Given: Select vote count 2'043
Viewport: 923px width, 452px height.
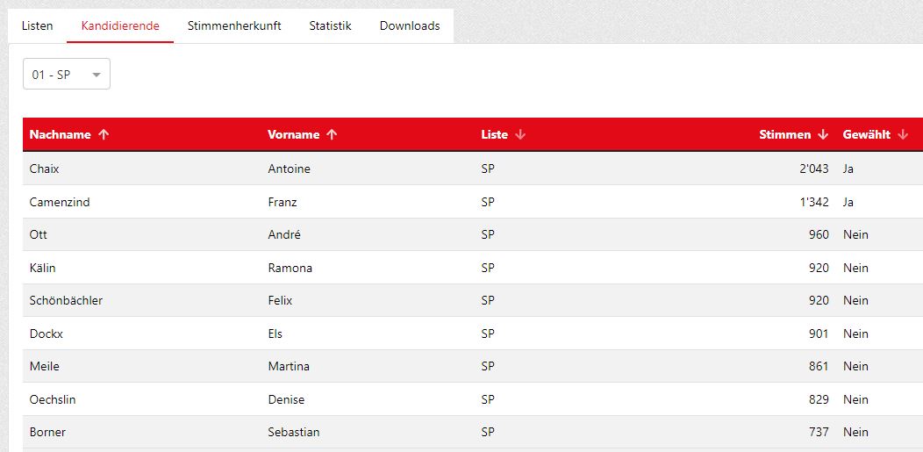Looking at the screenshot, I should point(814,169).
